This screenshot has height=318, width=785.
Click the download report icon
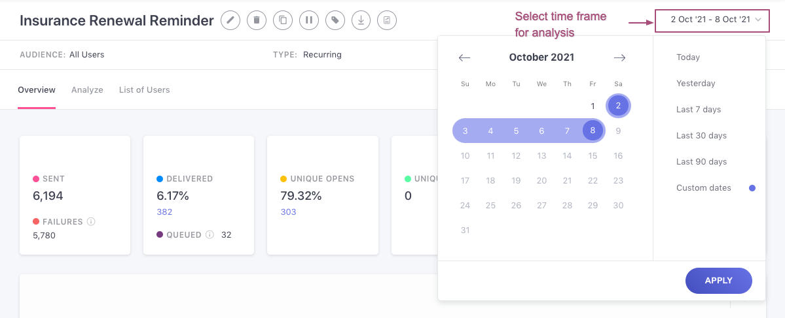pyautogui.click(x=361, y=20)
